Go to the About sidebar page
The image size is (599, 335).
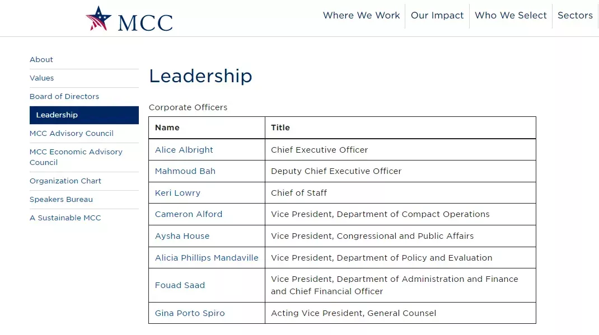[41, 60]
